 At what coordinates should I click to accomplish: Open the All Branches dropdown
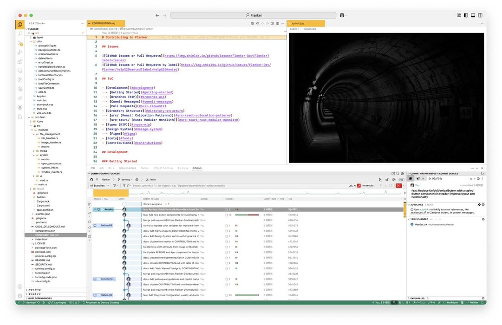(x=100, y=186)
